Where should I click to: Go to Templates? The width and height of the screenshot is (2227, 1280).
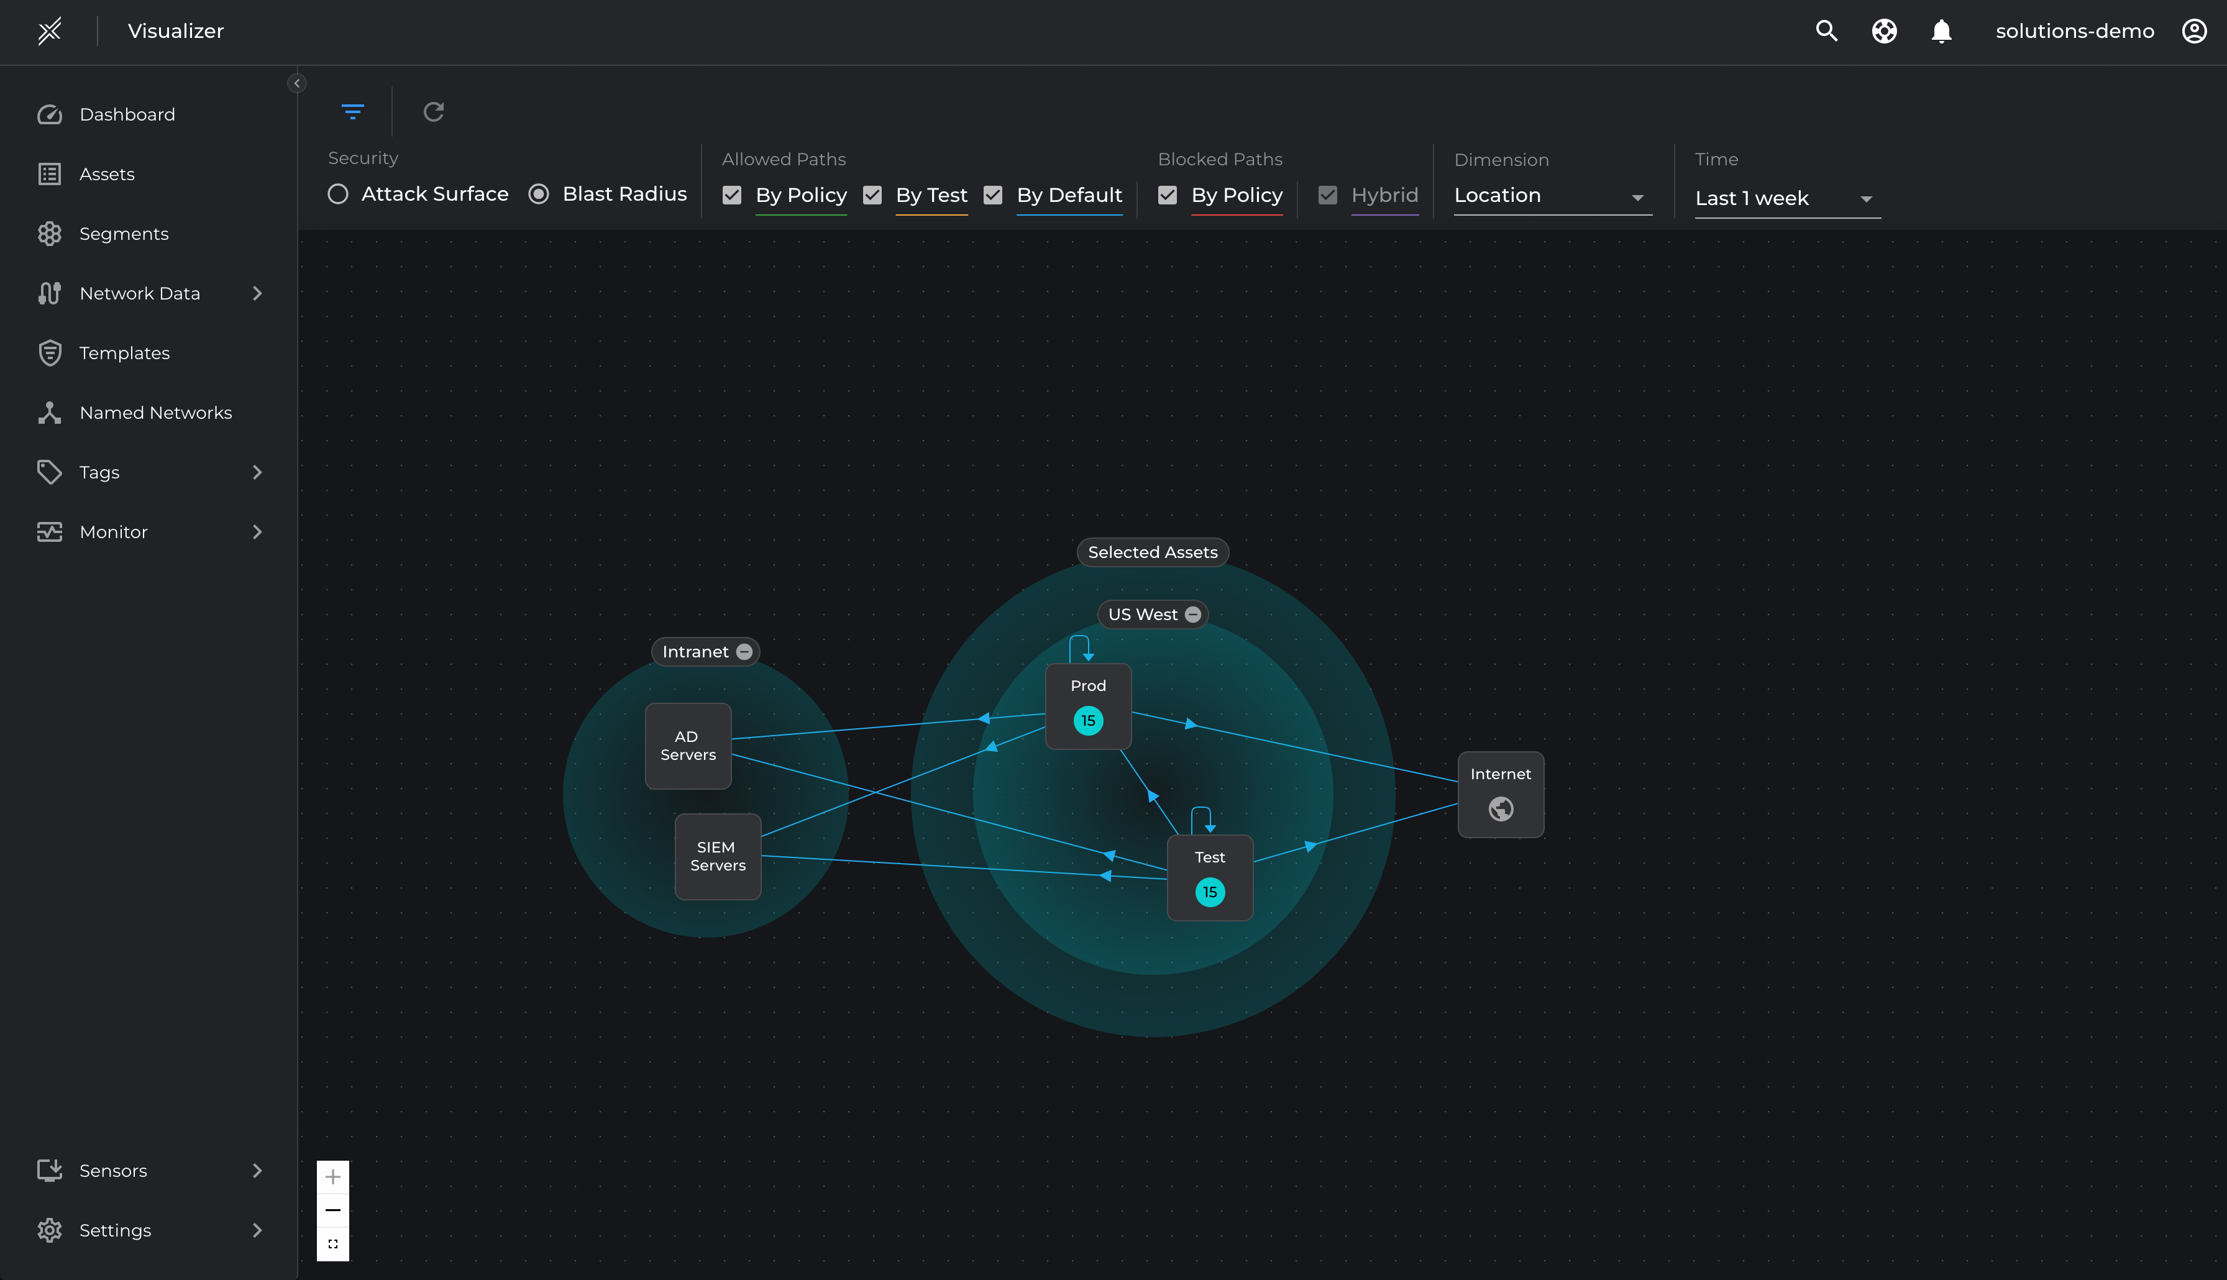[124, 352]
